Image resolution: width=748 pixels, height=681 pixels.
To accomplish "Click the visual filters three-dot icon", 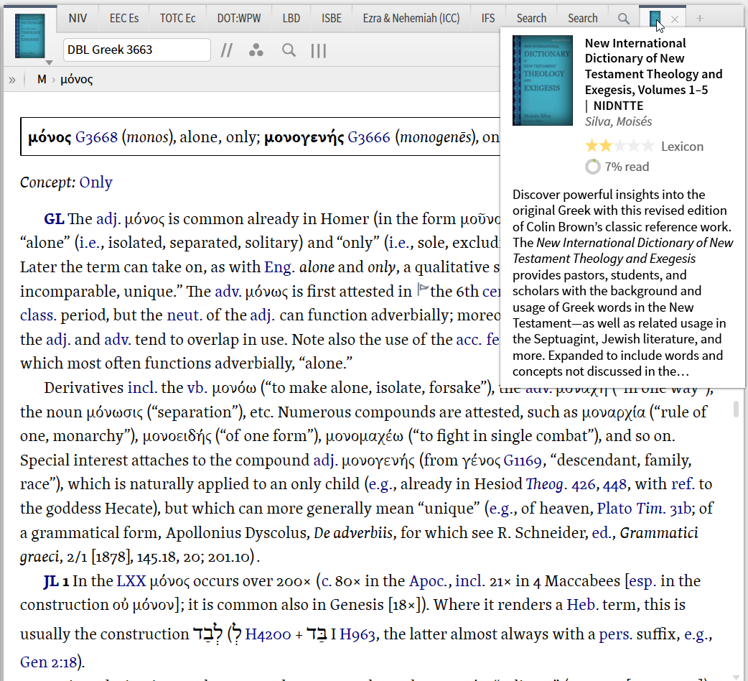I will tap(256, 50).
